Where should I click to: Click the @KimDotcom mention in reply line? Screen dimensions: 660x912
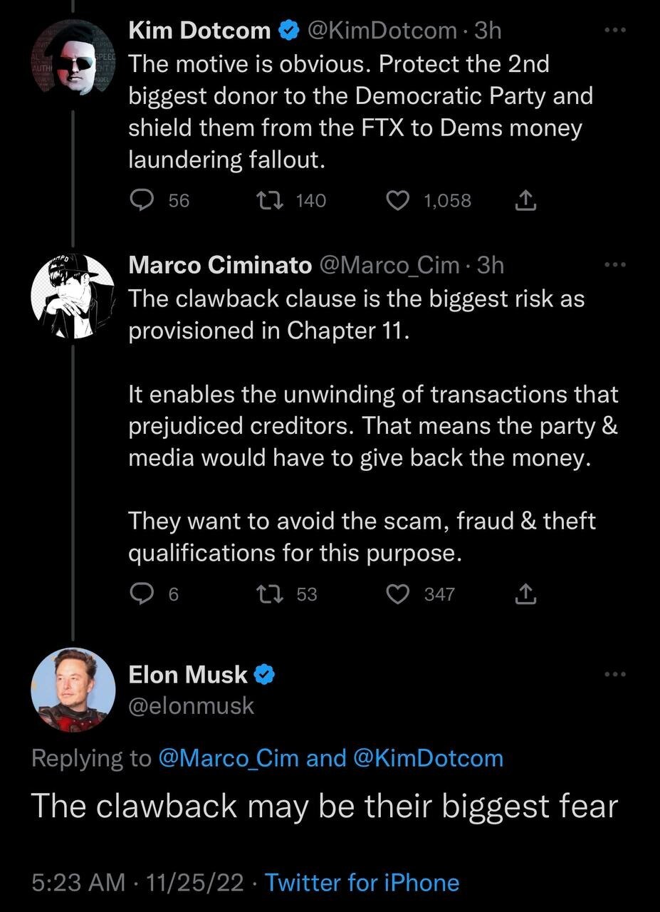point(428,758)
